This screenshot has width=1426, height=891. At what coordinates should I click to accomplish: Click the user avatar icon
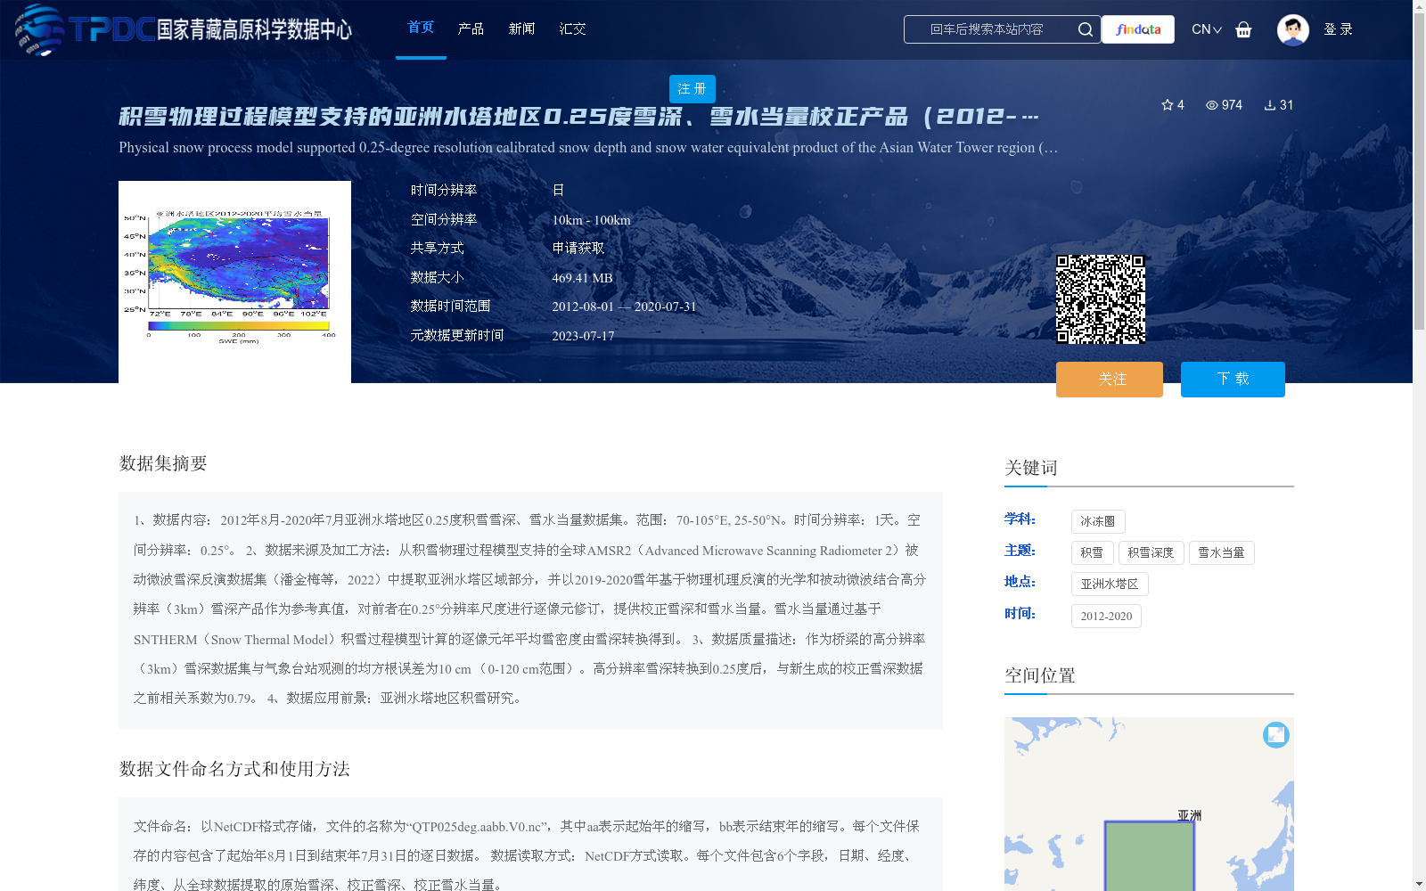coord(1292,29)
